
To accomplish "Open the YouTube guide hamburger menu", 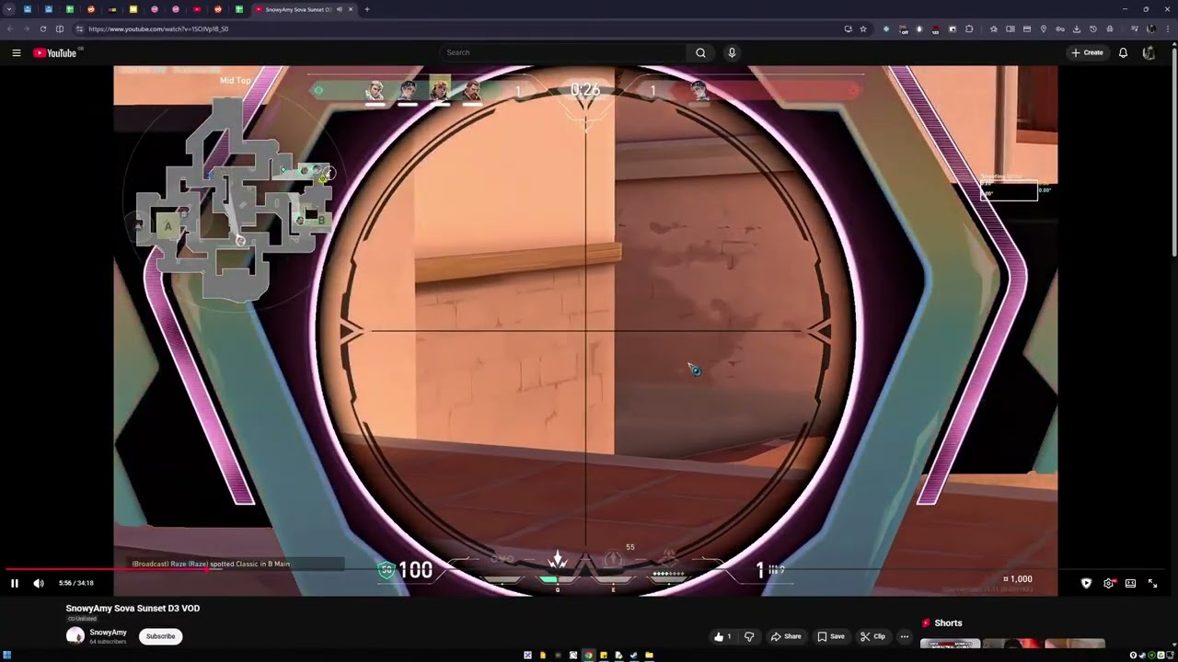I will point(17,52).
